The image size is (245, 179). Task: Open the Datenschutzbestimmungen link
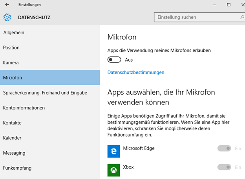136,72
